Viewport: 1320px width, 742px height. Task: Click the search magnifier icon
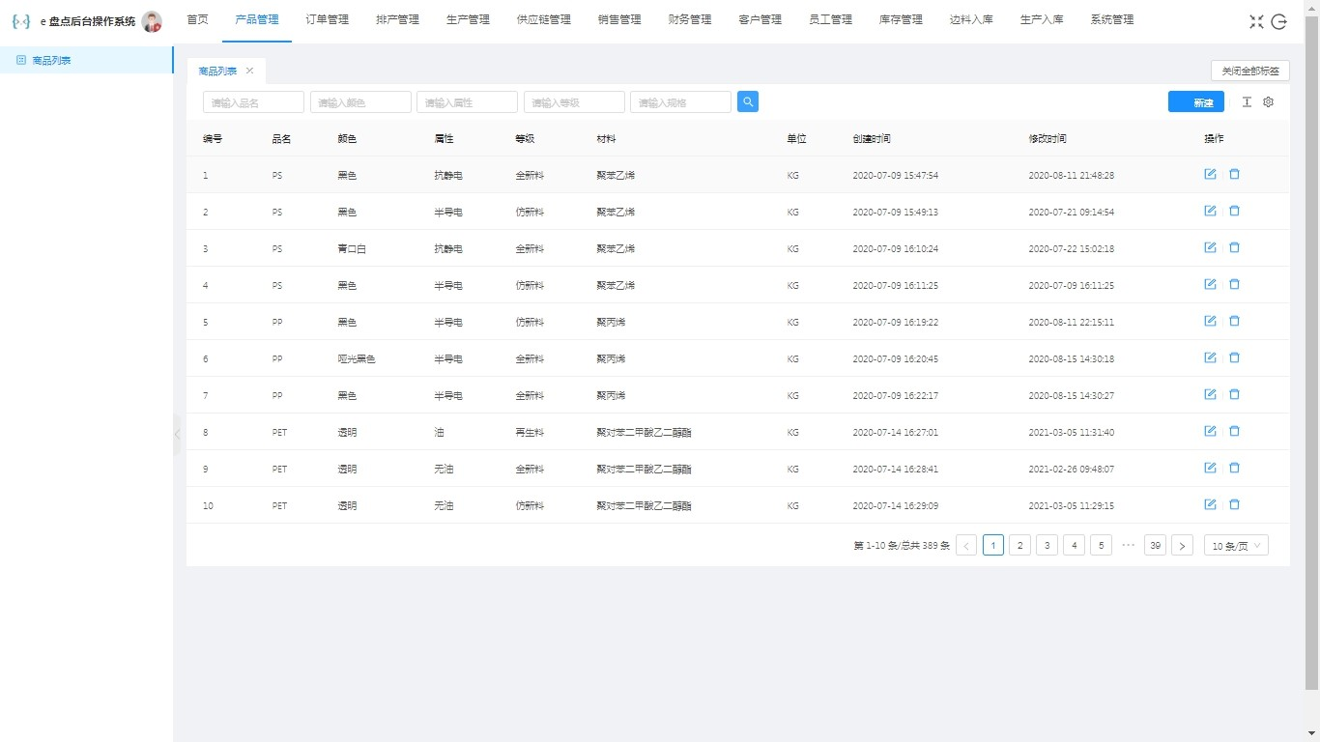pos(747,101)
